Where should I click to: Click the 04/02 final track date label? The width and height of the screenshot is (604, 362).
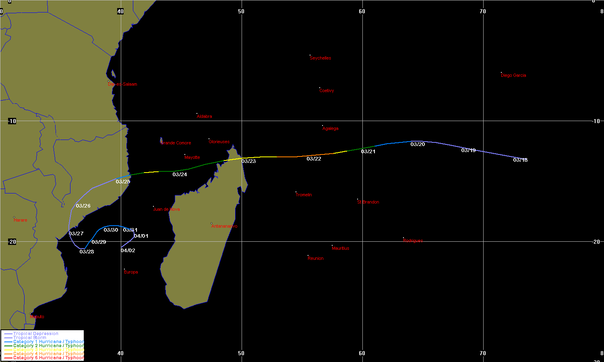tap(128, 251)
